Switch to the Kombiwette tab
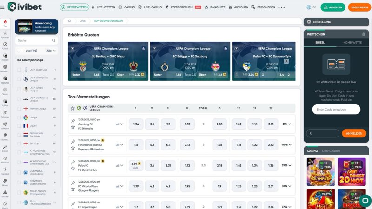The width and height of the screenshot is (372, 209). coord(352,42)
